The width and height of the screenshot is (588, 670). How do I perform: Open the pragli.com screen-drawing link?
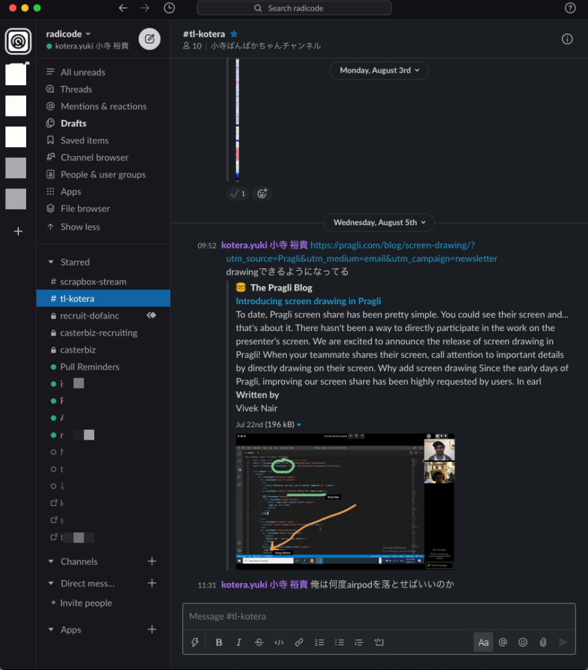click(362, 252)
